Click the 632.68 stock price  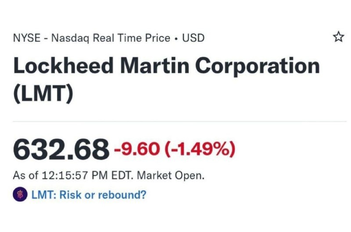(61, 150)
